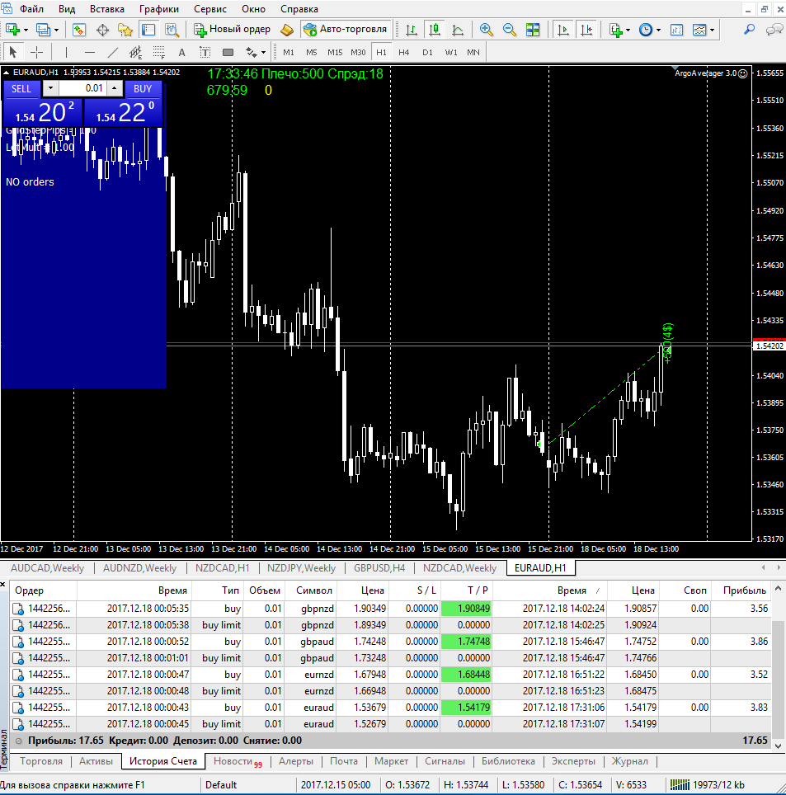Select the Vertical Line tool

[x=66, y=52]
